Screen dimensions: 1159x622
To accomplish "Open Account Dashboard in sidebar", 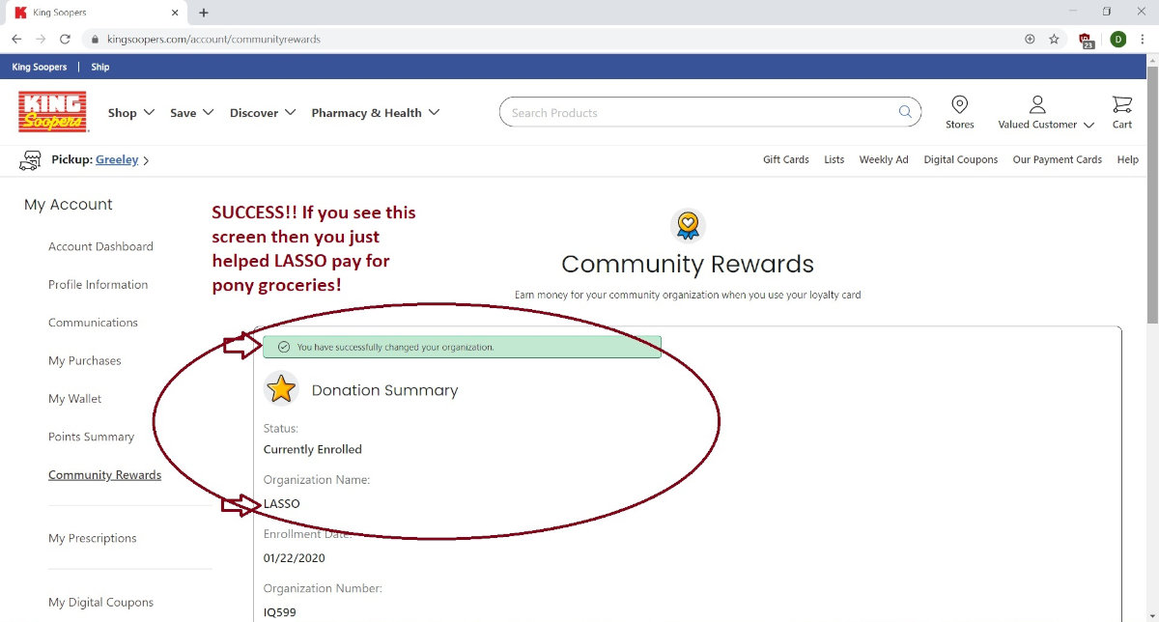I will pyautogui.click(x=100, y=246).
